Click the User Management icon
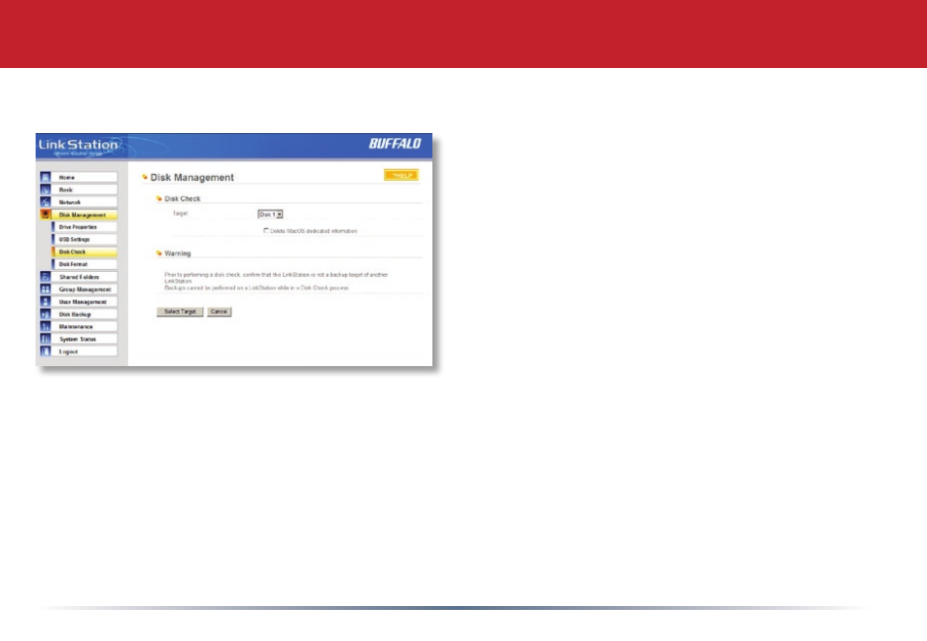The image size is (927, 641). [45, 301]
